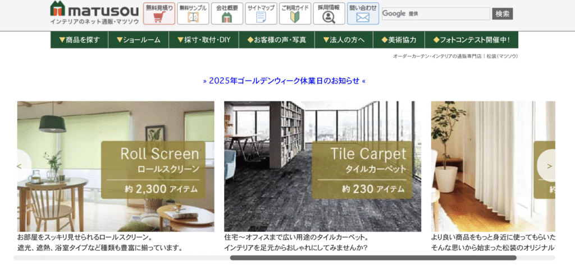Expand the 採寸・取付・DIY menu
575x275 pixels.
tap(203, 40)
